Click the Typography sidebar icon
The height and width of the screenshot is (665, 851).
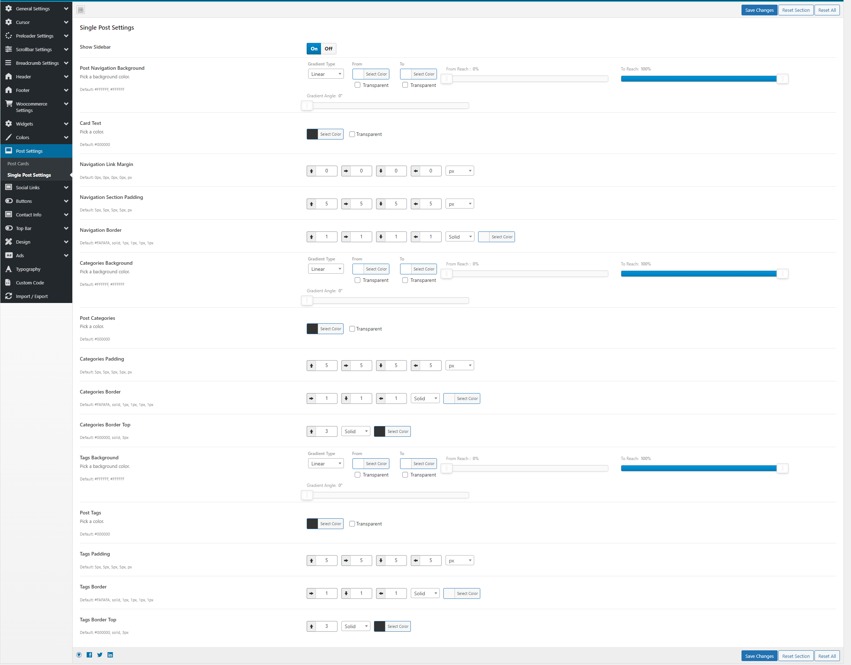pos(9,269)
